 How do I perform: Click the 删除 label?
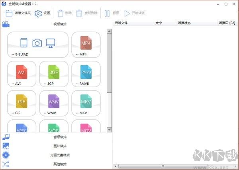68,13
